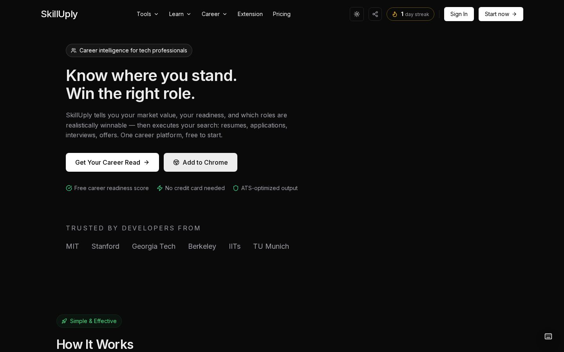Click the arrow icon in Get Your Career Read

pyautogui.click(x=146, y=162)
